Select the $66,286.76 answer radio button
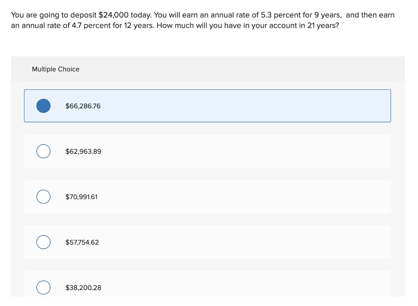Screen dimensions: 418x306 43,106
